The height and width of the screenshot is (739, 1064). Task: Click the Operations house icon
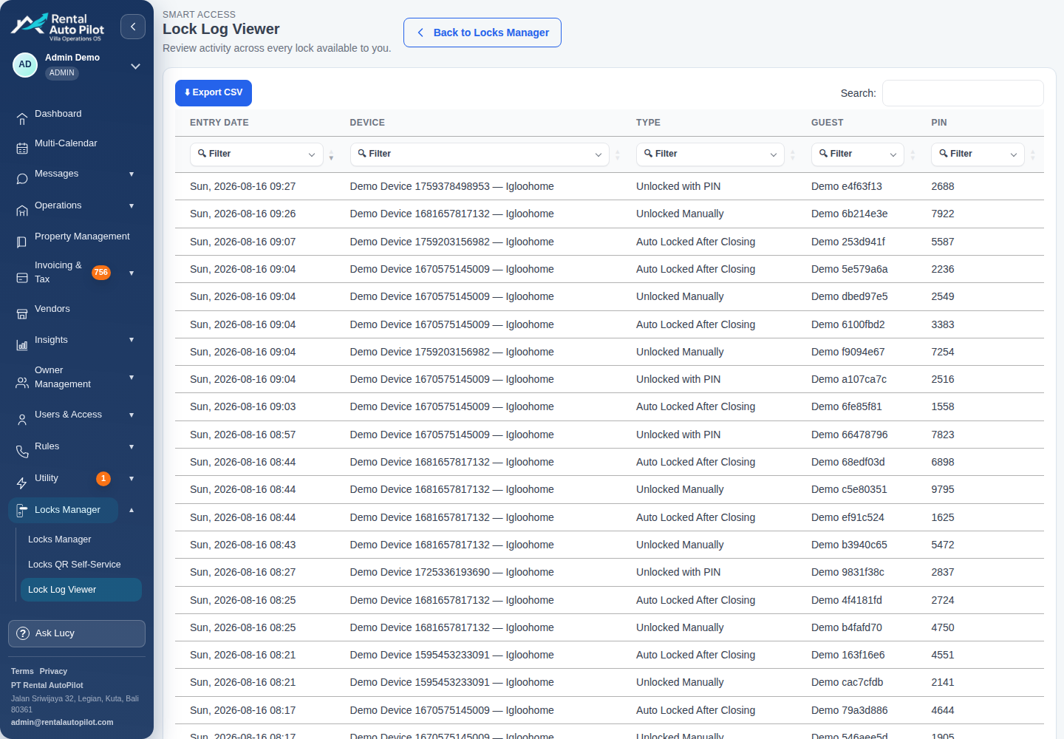[x=22, y=211]
